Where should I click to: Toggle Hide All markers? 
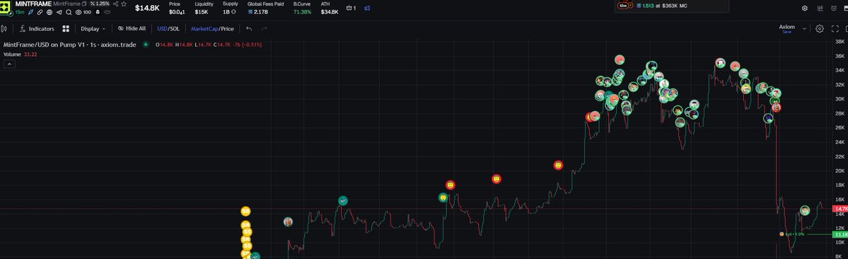(132, 28)
